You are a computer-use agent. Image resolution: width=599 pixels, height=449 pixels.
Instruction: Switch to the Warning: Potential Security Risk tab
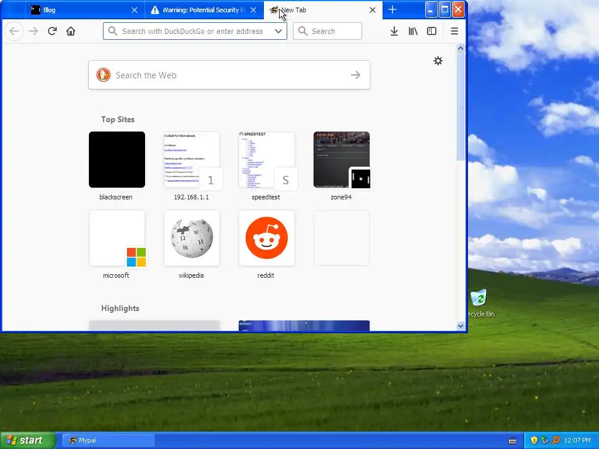point(204,10)
